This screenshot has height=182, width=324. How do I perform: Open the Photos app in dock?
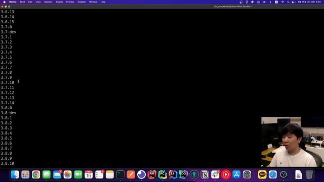pos(67,174)
